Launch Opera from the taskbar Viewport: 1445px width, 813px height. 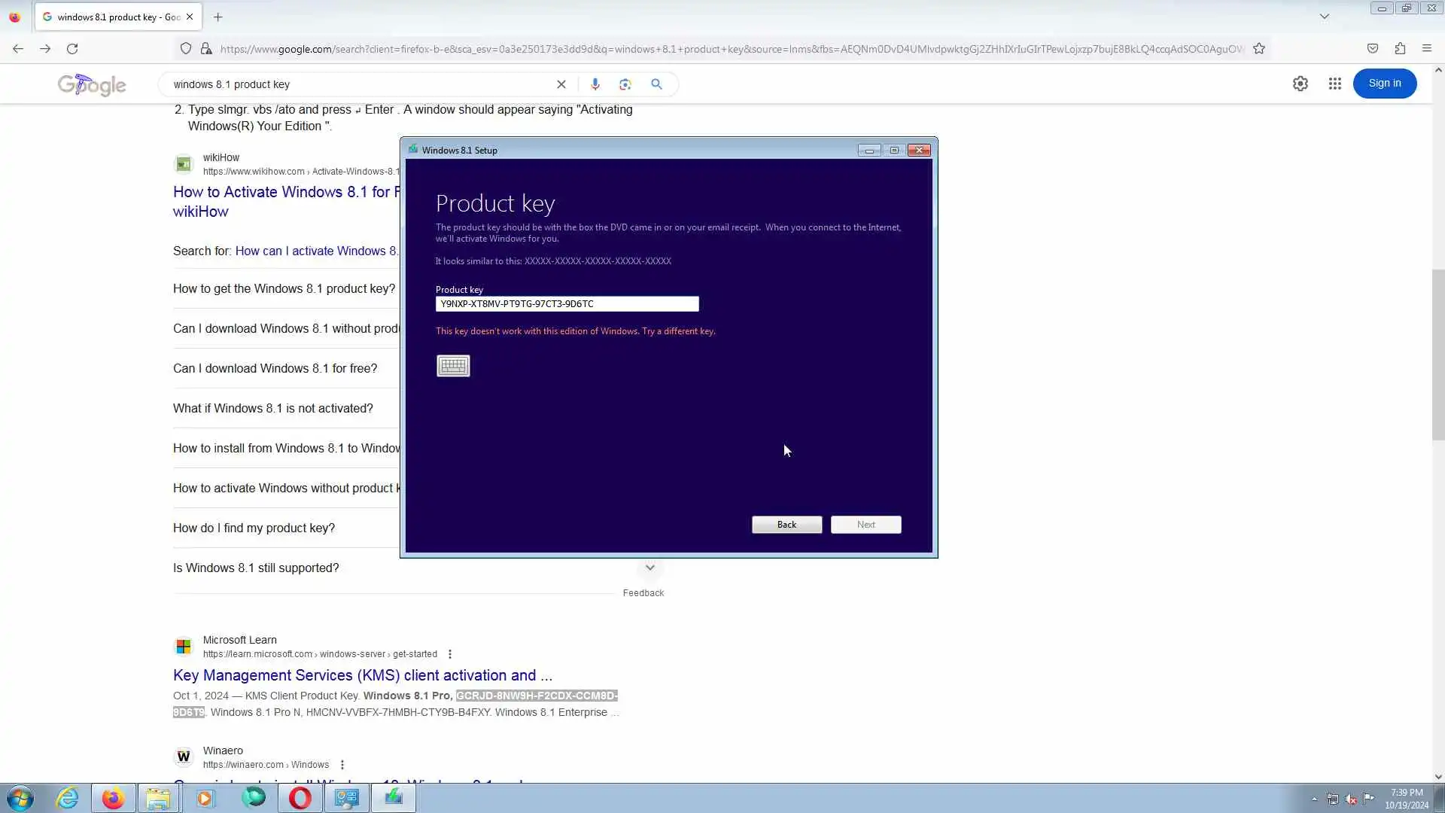click(300, 798)
